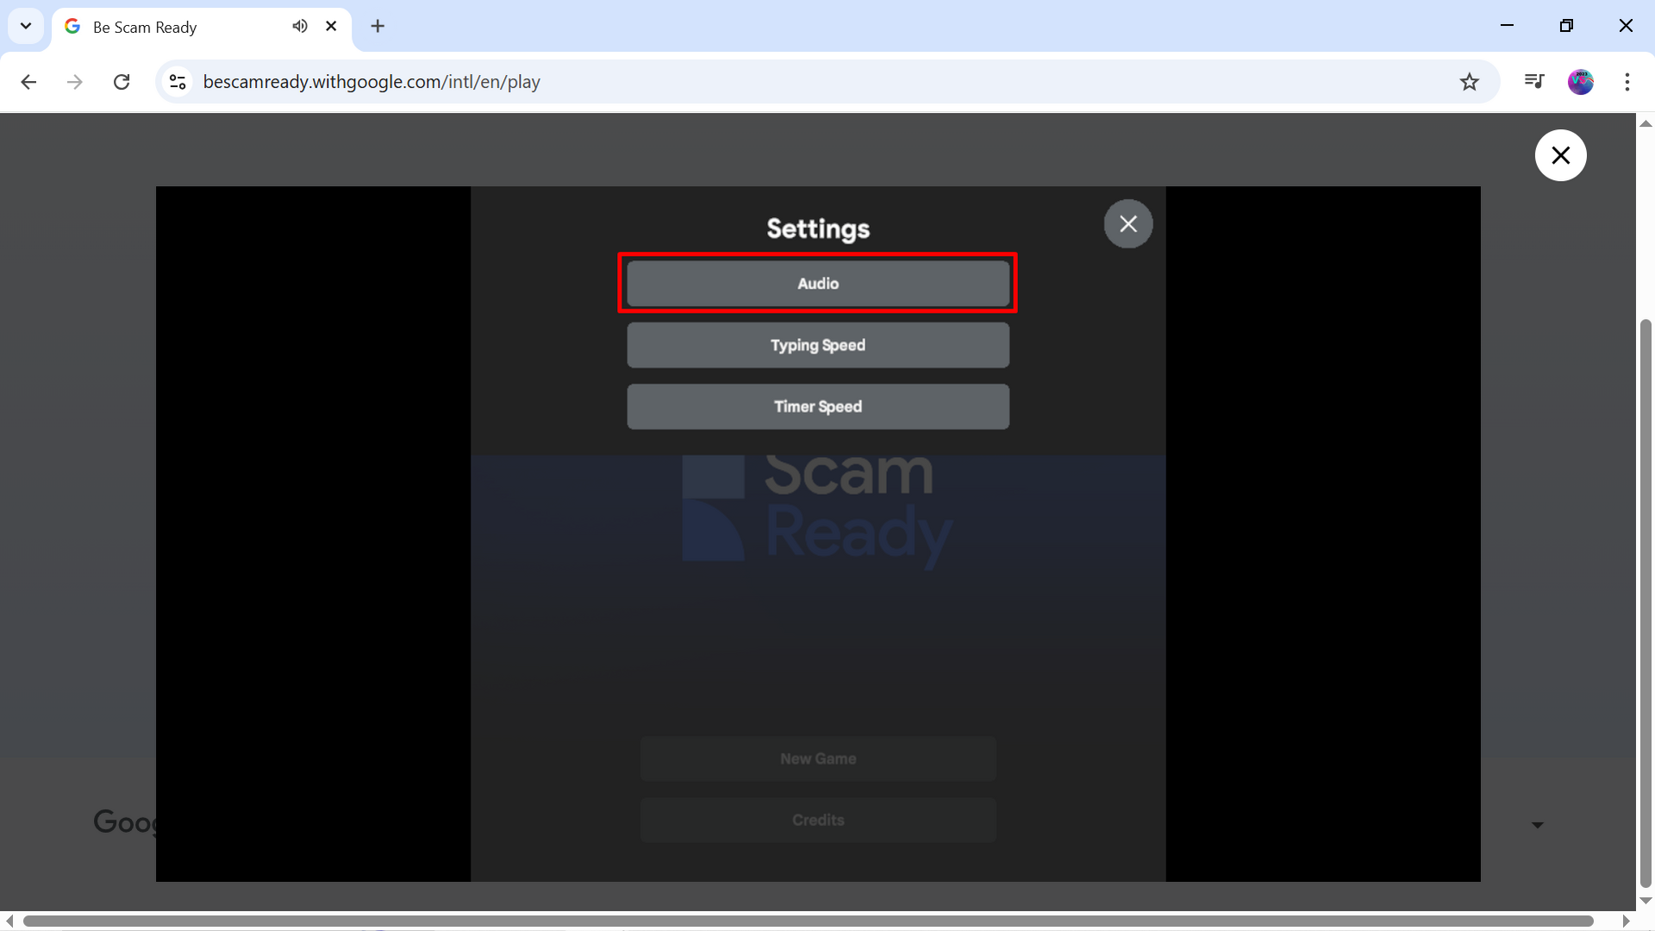Bookmark this page with the star icon
The height and width of the screenshot is (931, 1655).
point(1469,82)
